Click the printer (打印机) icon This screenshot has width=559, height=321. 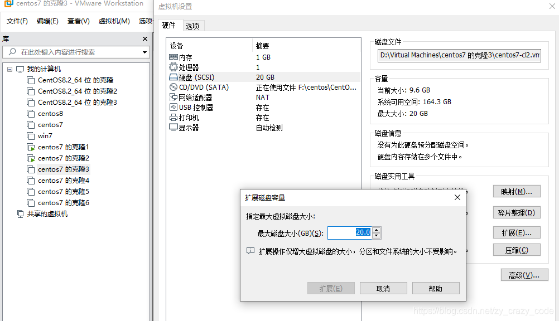click(x=174, y=117)
